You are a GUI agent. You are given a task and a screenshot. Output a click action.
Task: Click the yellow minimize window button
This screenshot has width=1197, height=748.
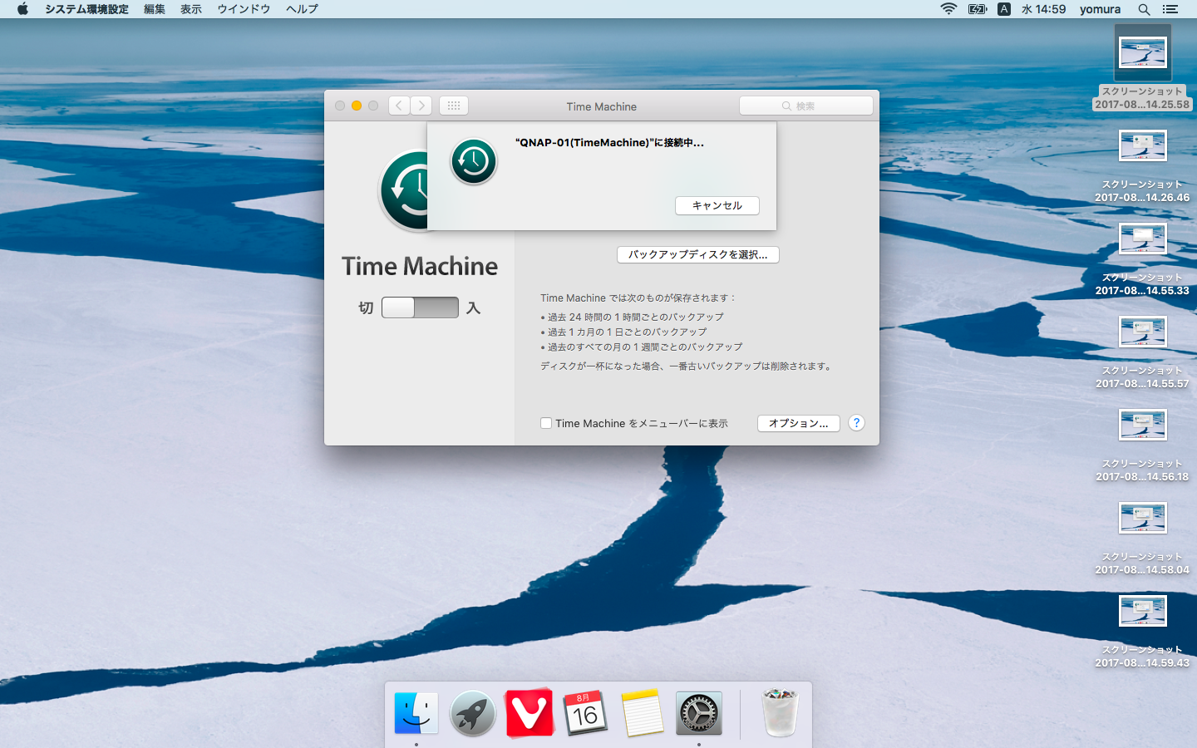357,106
